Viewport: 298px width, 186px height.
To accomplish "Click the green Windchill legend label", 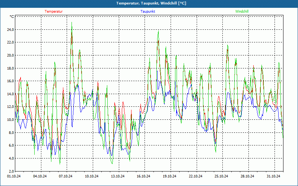I will click(242, 12).
